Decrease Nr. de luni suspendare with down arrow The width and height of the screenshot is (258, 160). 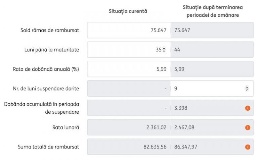[247, 90]
